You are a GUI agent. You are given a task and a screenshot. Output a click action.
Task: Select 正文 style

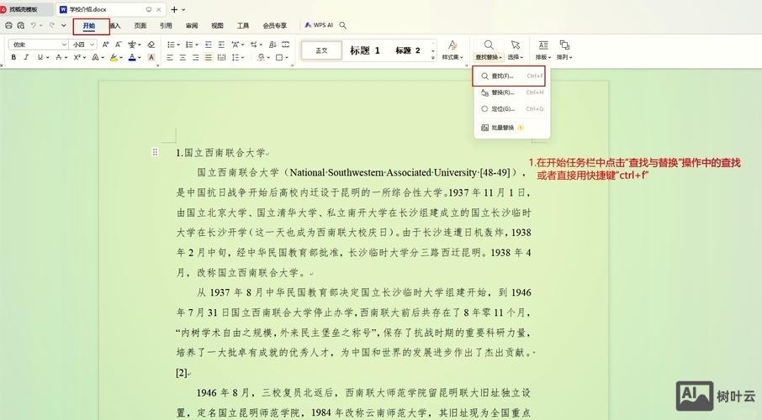point(321,50)
